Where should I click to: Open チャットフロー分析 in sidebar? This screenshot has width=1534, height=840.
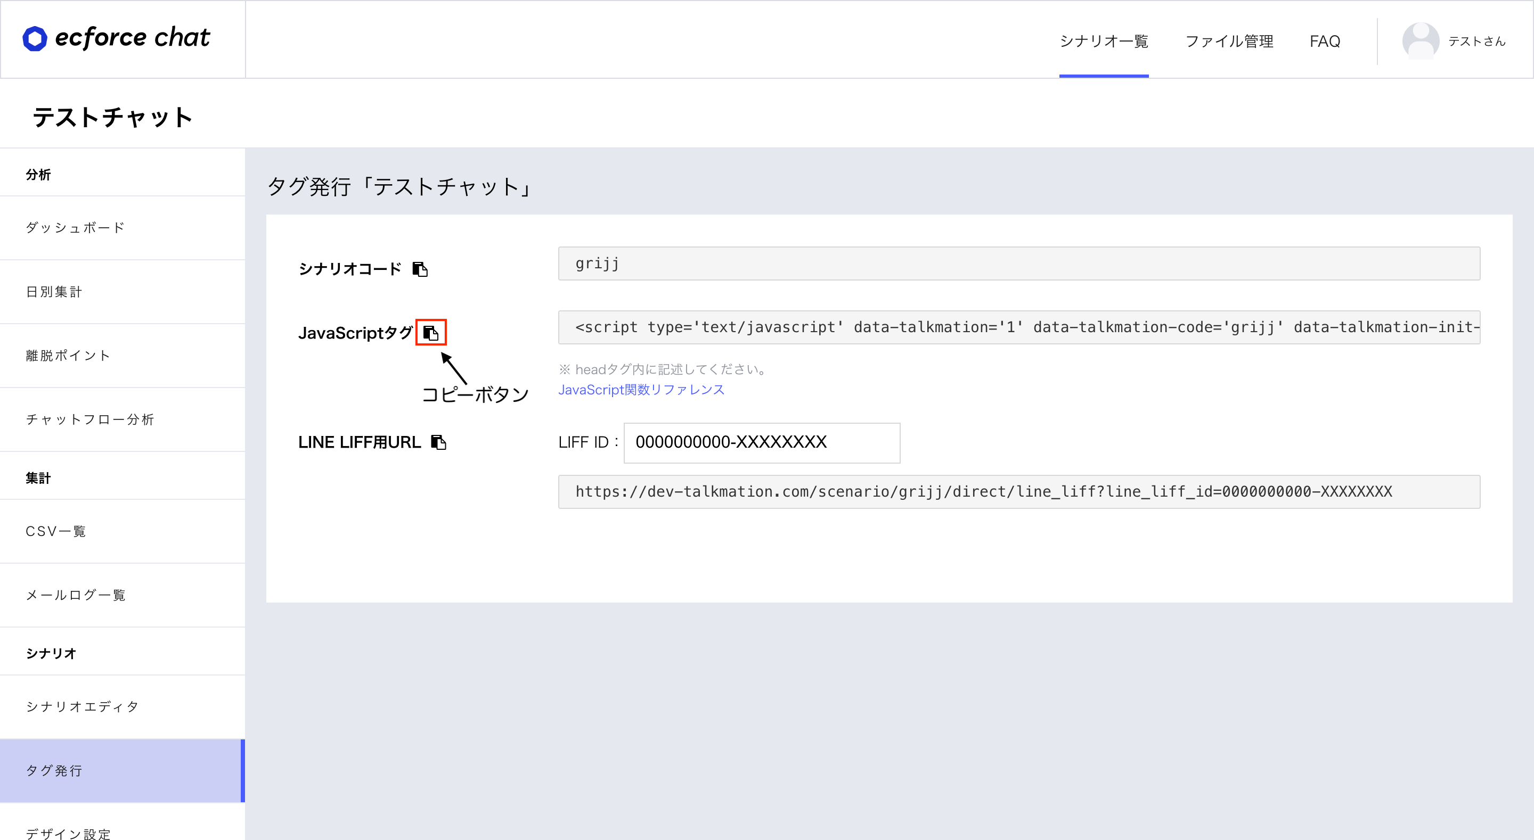123,419
